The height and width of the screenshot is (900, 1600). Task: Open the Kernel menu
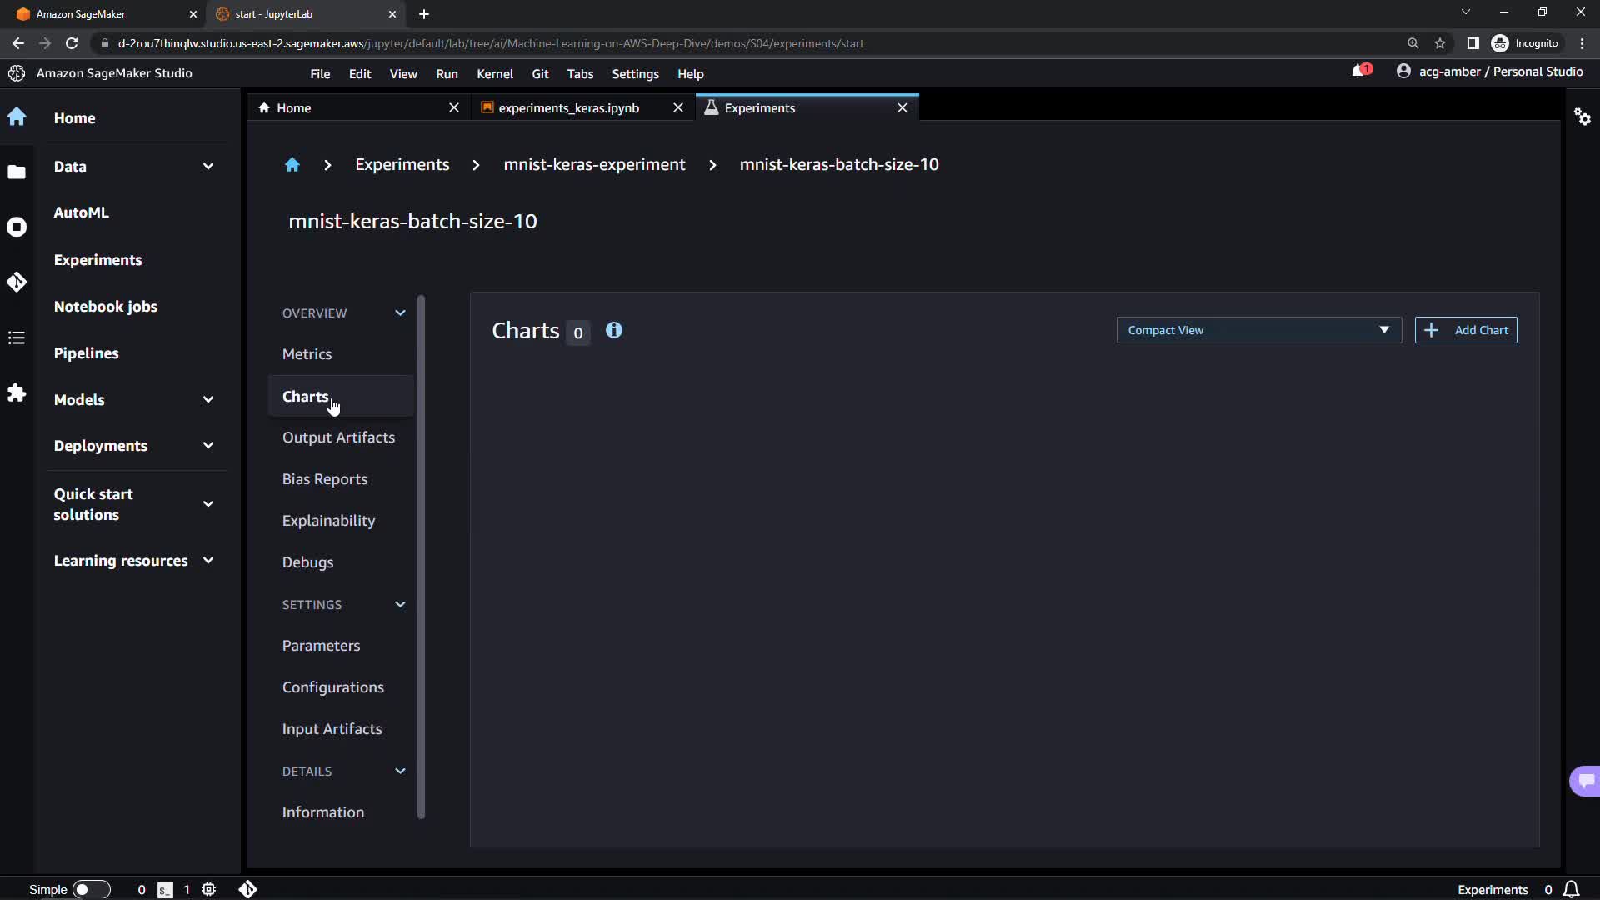point(494,74)
